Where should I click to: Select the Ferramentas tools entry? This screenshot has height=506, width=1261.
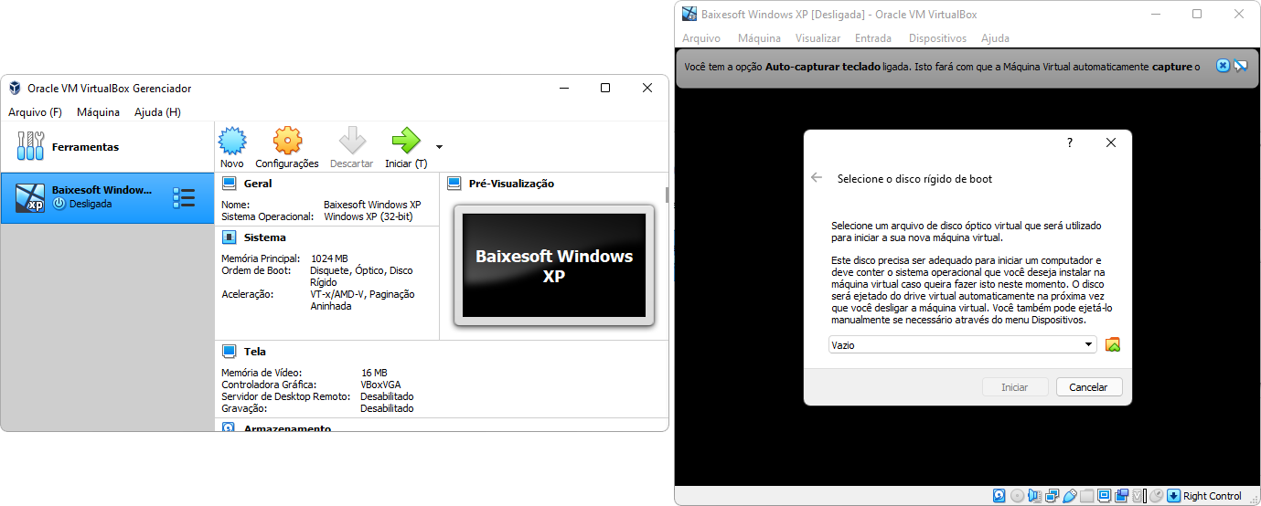coord(107,146)
